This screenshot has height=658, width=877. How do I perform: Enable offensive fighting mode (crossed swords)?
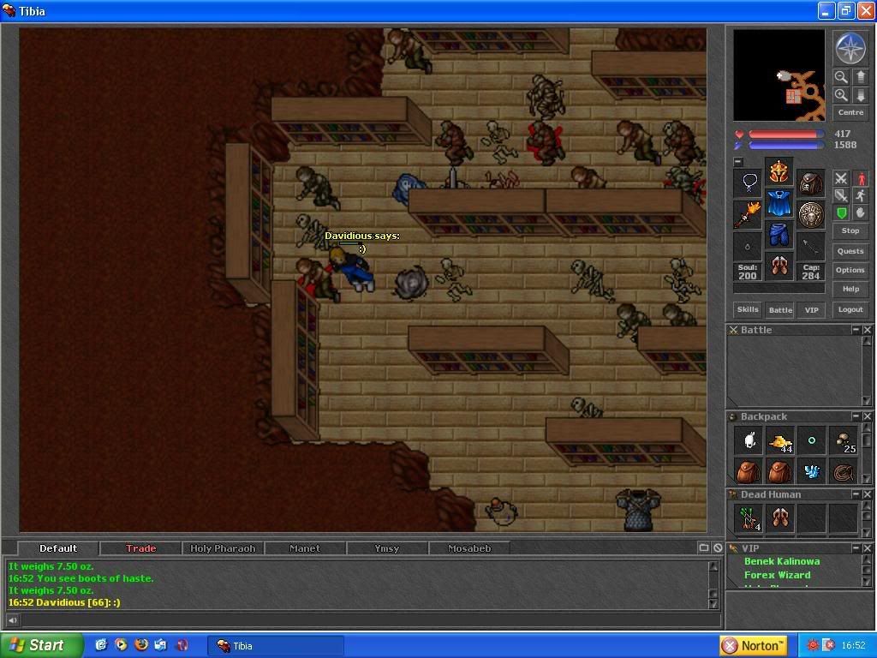click(x=841, y=178)
